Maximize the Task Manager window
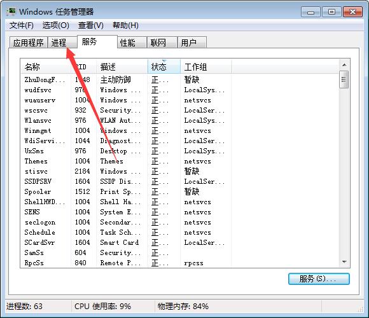 point(331,11)
